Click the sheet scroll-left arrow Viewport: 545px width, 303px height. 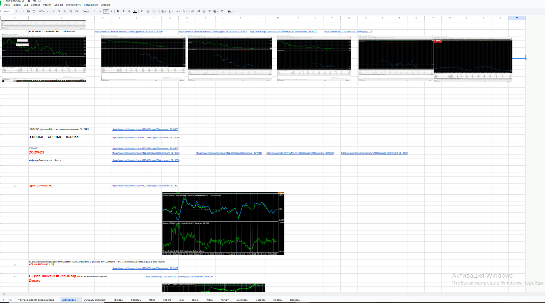click(4, 294)
